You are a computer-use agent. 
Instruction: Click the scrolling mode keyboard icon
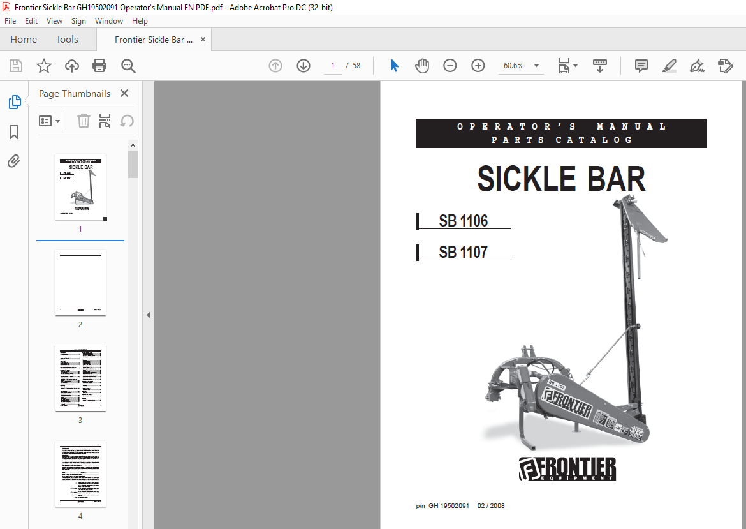[599, 66]
